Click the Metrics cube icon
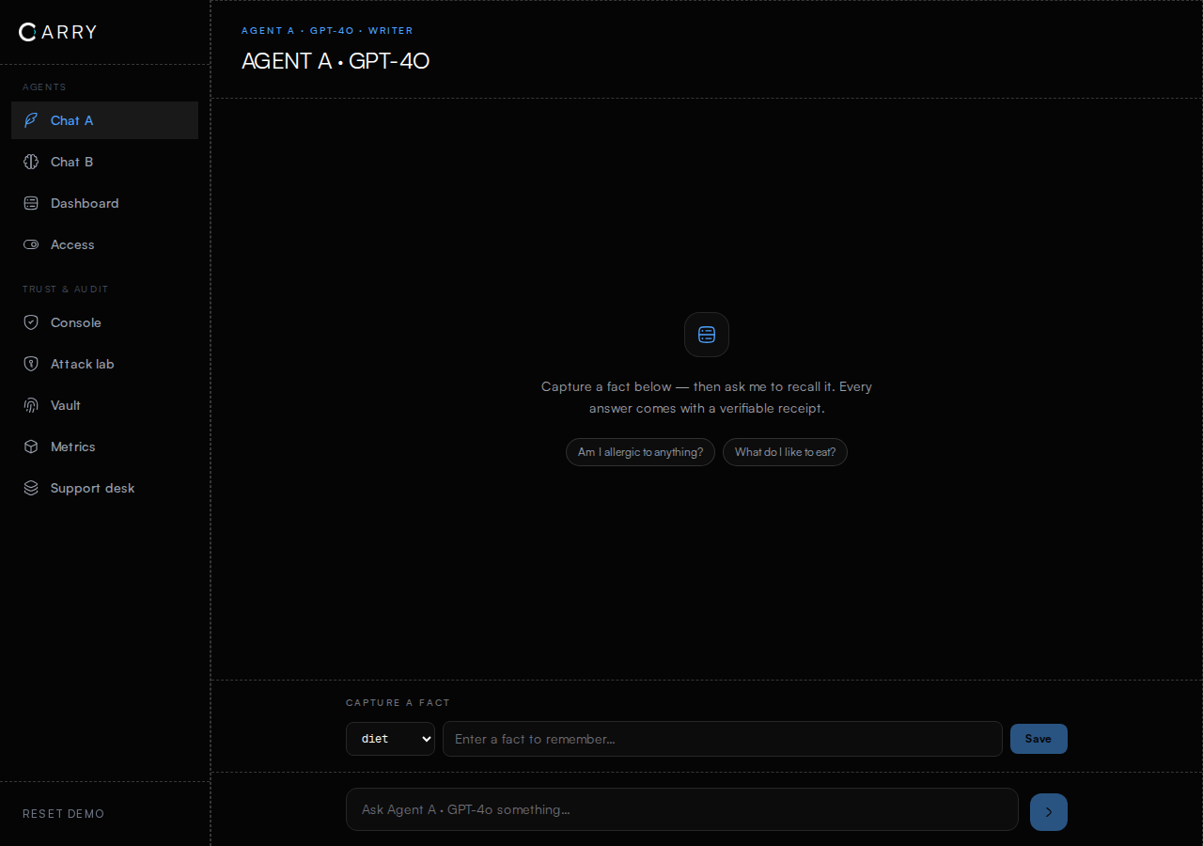This screenshot has width=1203, height=846. pos(31,446)
